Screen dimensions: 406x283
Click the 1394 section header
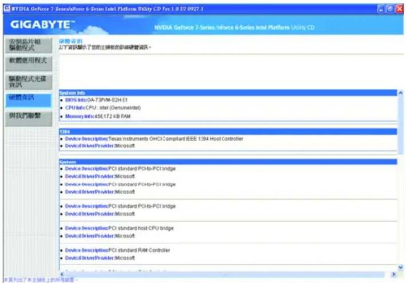[228, 132]
